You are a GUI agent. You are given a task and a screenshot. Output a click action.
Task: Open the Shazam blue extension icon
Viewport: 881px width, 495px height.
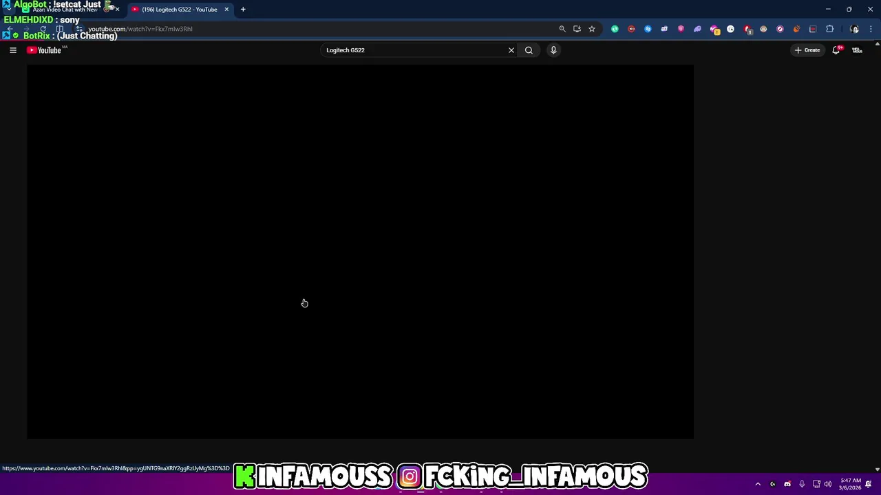click(x=648, y=29)
